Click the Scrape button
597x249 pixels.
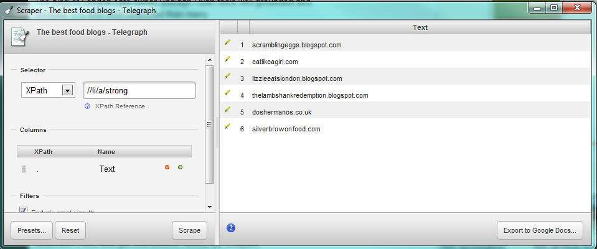click(x=190, y=230)
